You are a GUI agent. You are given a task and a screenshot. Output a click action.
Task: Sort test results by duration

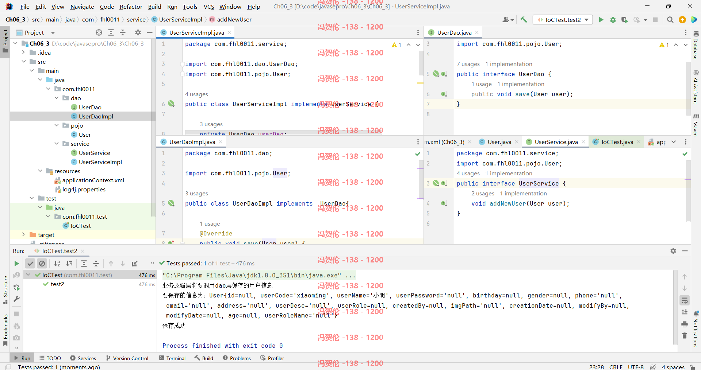tap(69, 263)
